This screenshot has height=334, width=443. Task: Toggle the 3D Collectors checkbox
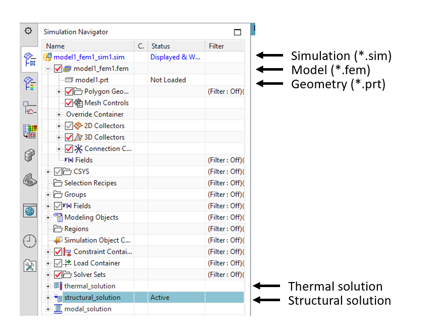(69, 137)
